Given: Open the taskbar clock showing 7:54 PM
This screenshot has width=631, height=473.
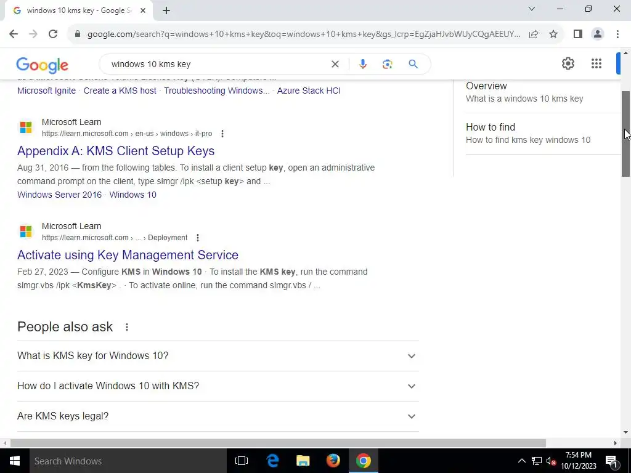Looking at the screenshot, I should coord(579,461).
